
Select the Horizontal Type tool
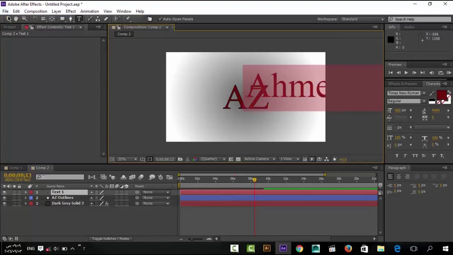click(x=79, y=19)
